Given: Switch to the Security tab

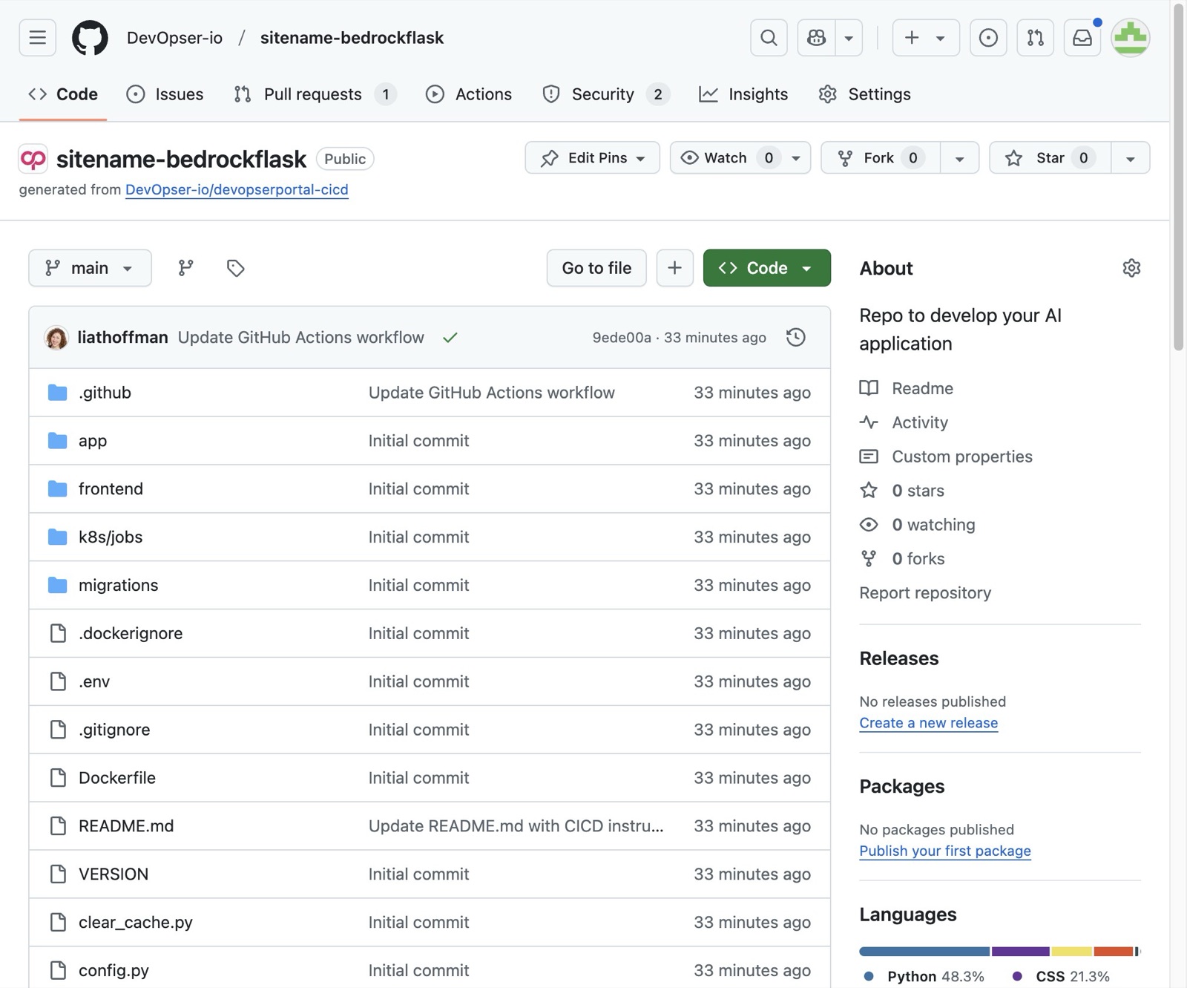Looking at the screenshot, I should 606,94.
